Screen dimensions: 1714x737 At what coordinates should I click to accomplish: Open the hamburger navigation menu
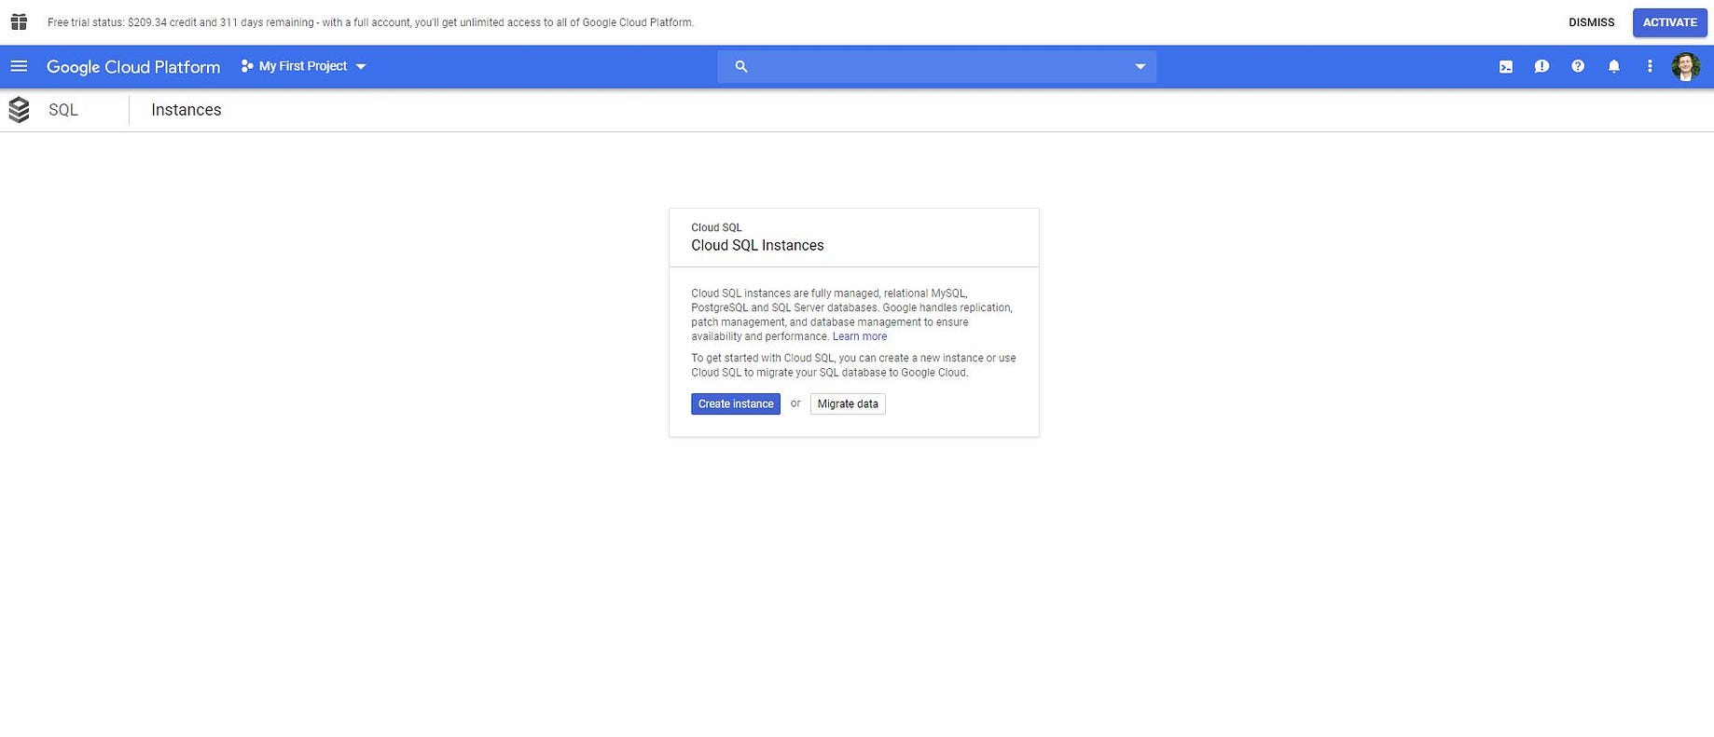(x=19, y=66)
